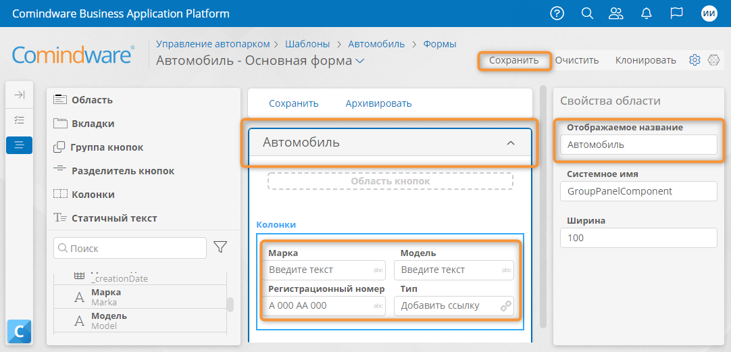This screenshot has height=352, width=731.
Task: Click the link icon in Тип field
Action: pos(505,306)
